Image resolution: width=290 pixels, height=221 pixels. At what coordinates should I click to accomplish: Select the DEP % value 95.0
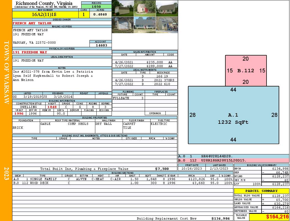tap(61, 114)
